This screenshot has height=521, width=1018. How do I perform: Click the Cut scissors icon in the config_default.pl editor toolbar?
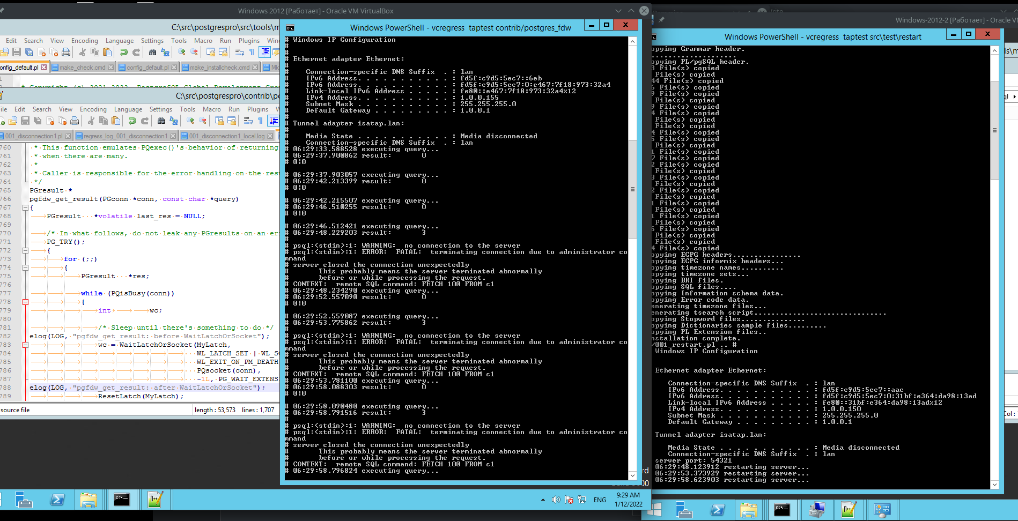point(82,52)
